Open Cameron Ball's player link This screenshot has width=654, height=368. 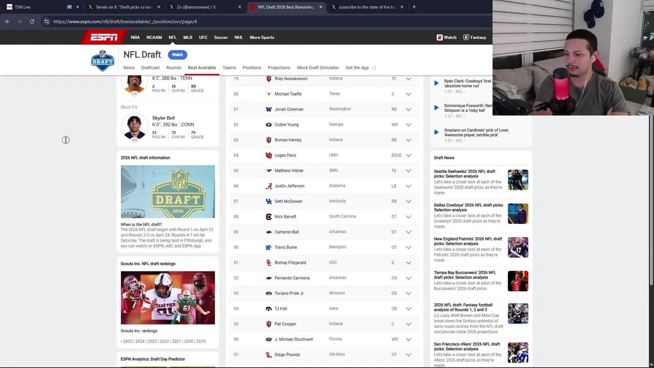[287, 232]
